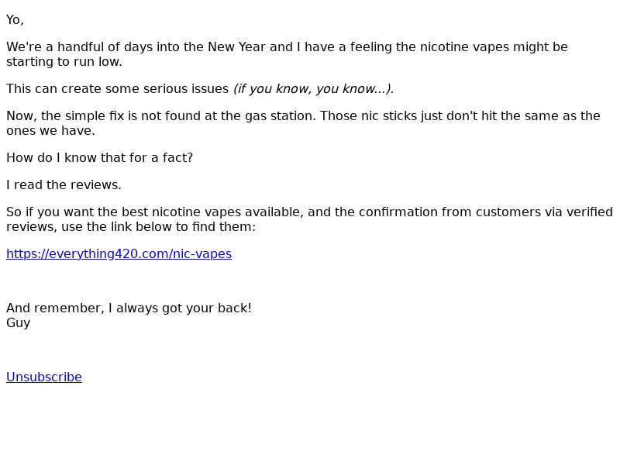Click the 'Yo,' greeting text
This screenshot has height=465, width=620.
[x=15, y=20]
